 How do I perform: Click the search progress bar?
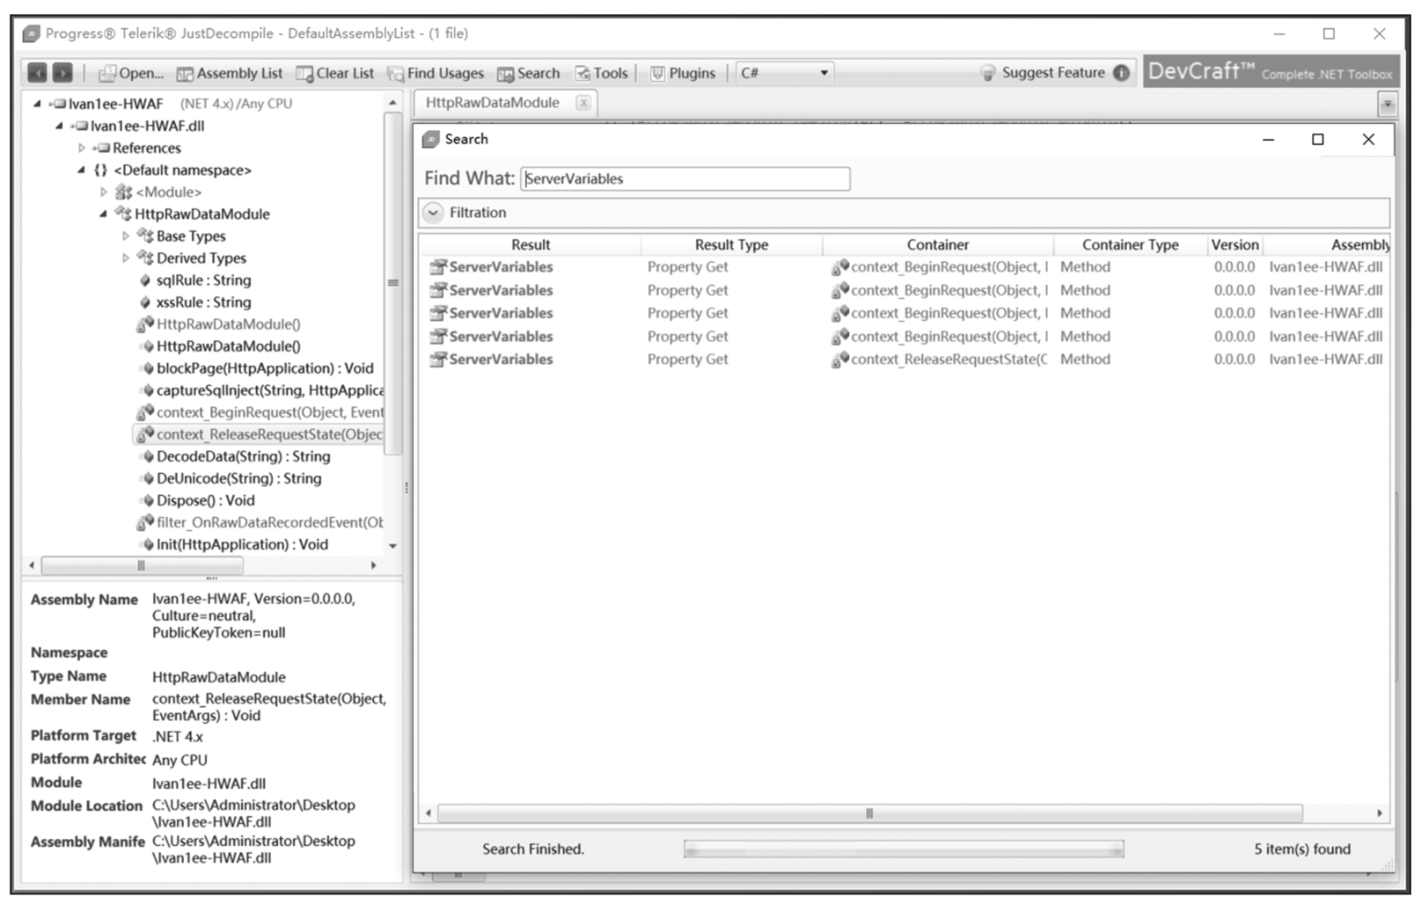904,849
